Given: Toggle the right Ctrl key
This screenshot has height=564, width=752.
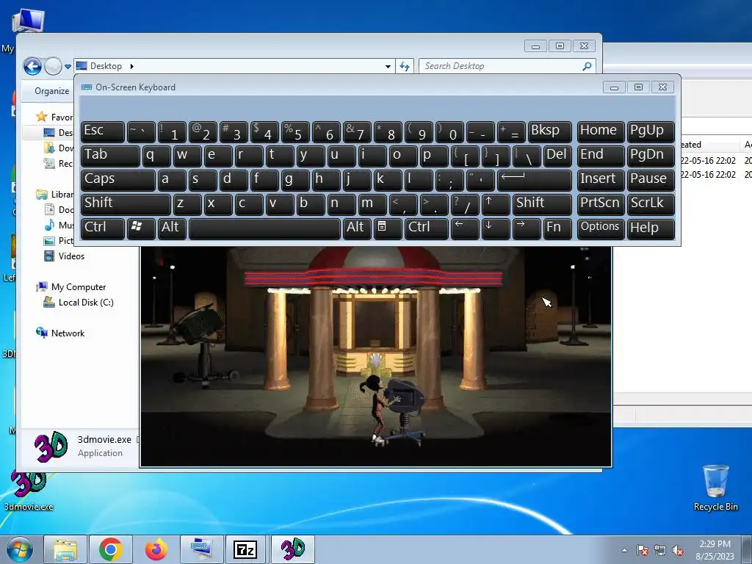Looking at the screenshot, I should [x=427, y=228].
